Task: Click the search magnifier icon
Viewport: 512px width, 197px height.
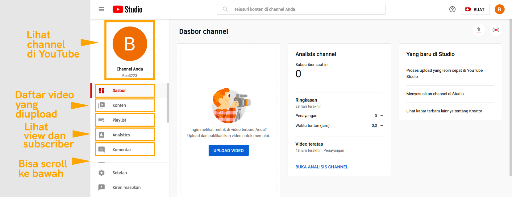Action: [x=226, y=9]
